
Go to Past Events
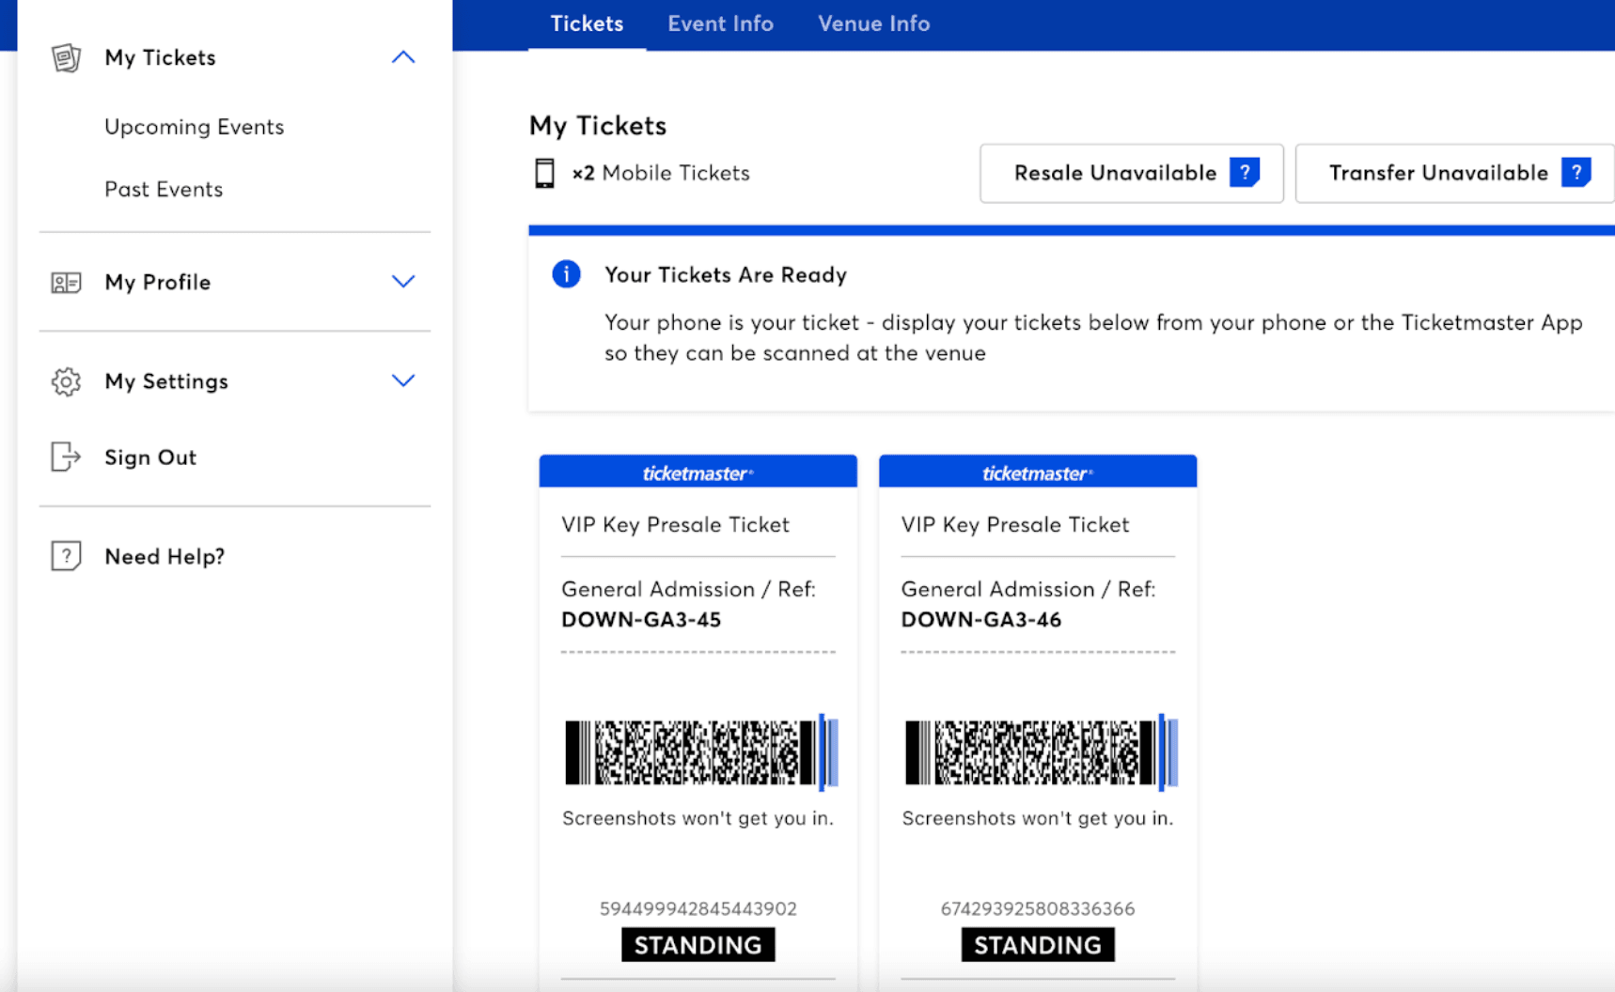click(x=164, y=189)
